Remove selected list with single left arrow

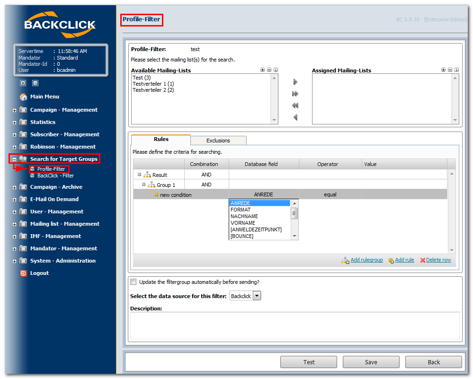pos(295,117)
